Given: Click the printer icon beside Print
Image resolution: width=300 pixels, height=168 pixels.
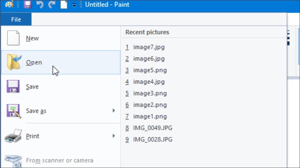Looking at the screenshot, I should [x=13, y=136].
